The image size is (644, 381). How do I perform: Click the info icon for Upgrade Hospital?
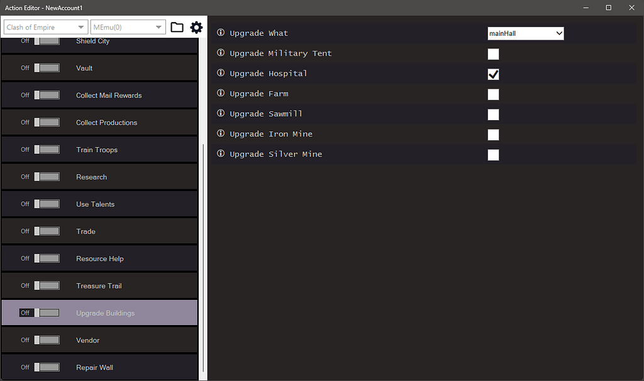pos(220,73)
